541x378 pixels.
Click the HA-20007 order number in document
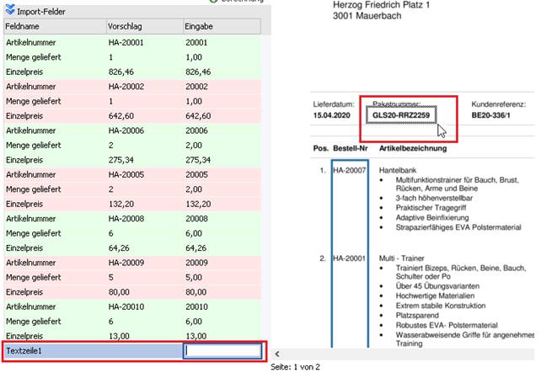350,171
